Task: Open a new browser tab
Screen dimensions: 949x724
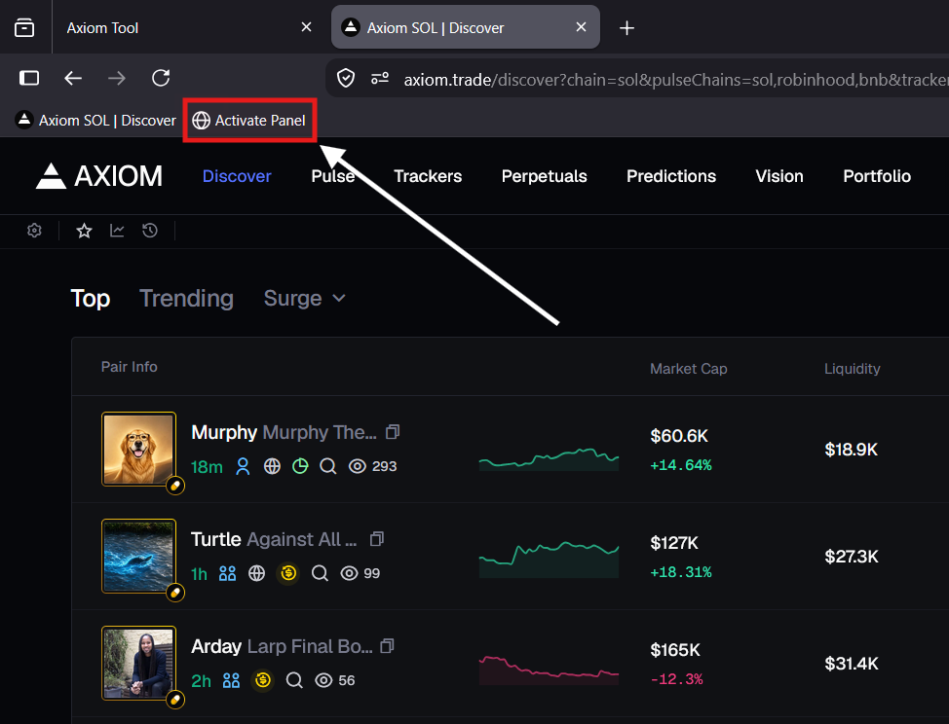Action: click(x=627, y=28)
